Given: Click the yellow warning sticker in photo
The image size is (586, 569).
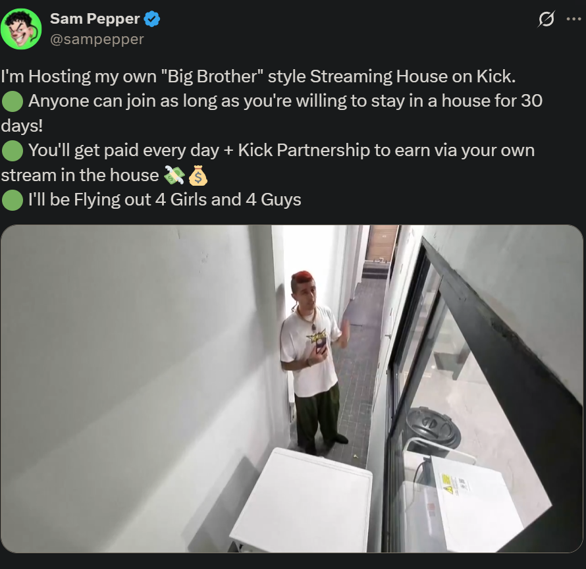Looking at the screenshot, I should [450, 484].
